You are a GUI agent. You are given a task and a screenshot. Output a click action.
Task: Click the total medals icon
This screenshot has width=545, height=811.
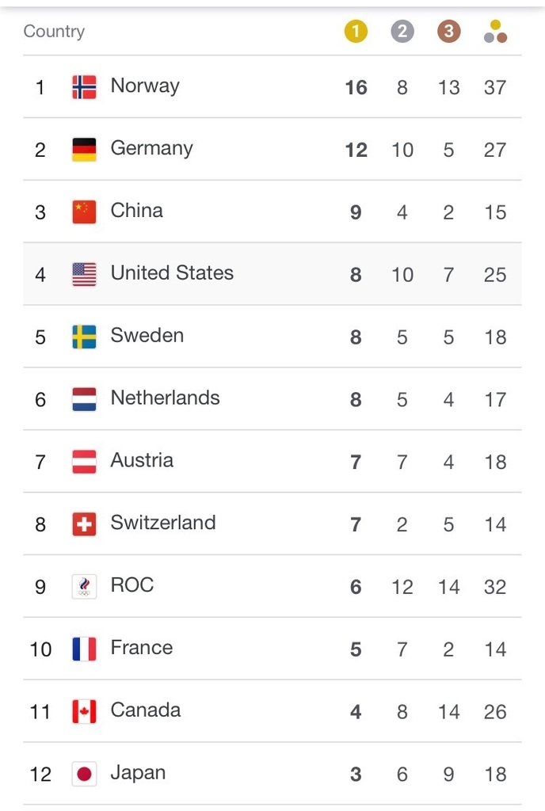tap(495, 32)
